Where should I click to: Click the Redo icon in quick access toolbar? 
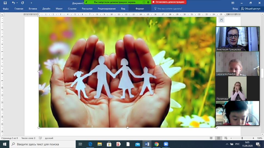[x=23, y=3]
